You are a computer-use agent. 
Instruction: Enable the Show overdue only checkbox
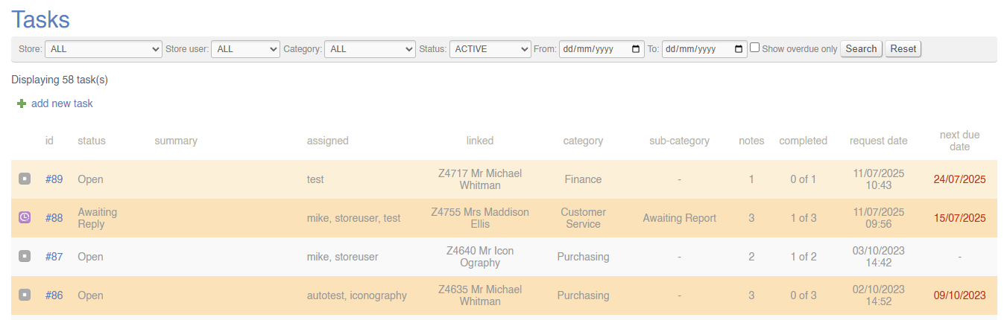click(755, 48)
